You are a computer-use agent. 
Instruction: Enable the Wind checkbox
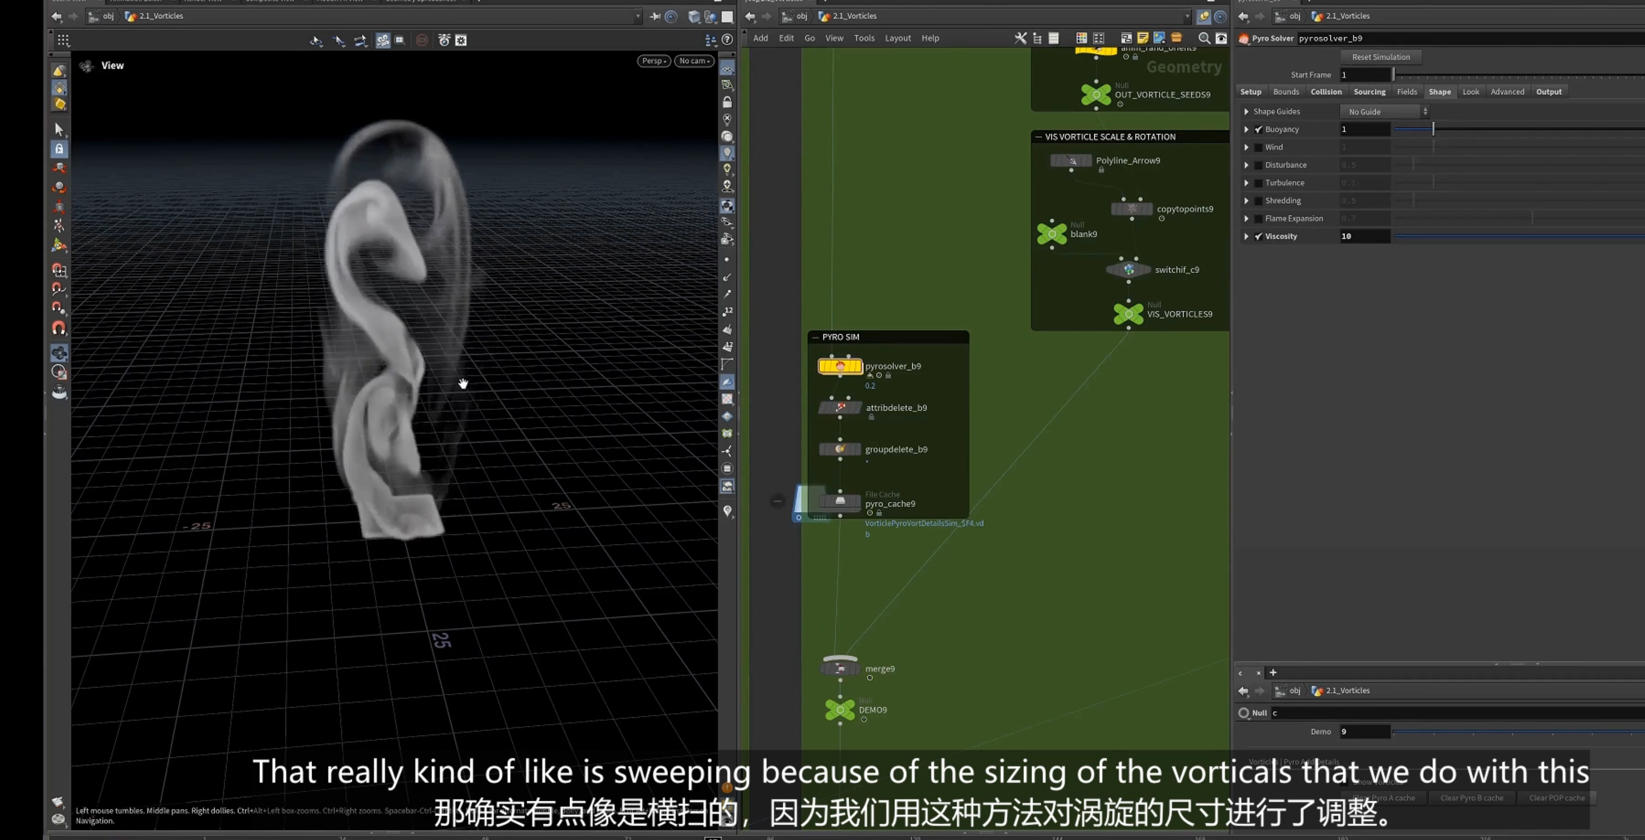coord(1258,147)
